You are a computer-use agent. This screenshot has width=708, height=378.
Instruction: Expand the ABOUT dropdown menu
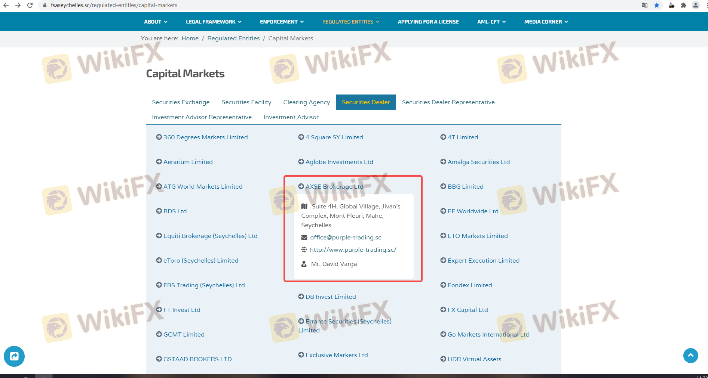pyautogui.click(x=156, y=22)
